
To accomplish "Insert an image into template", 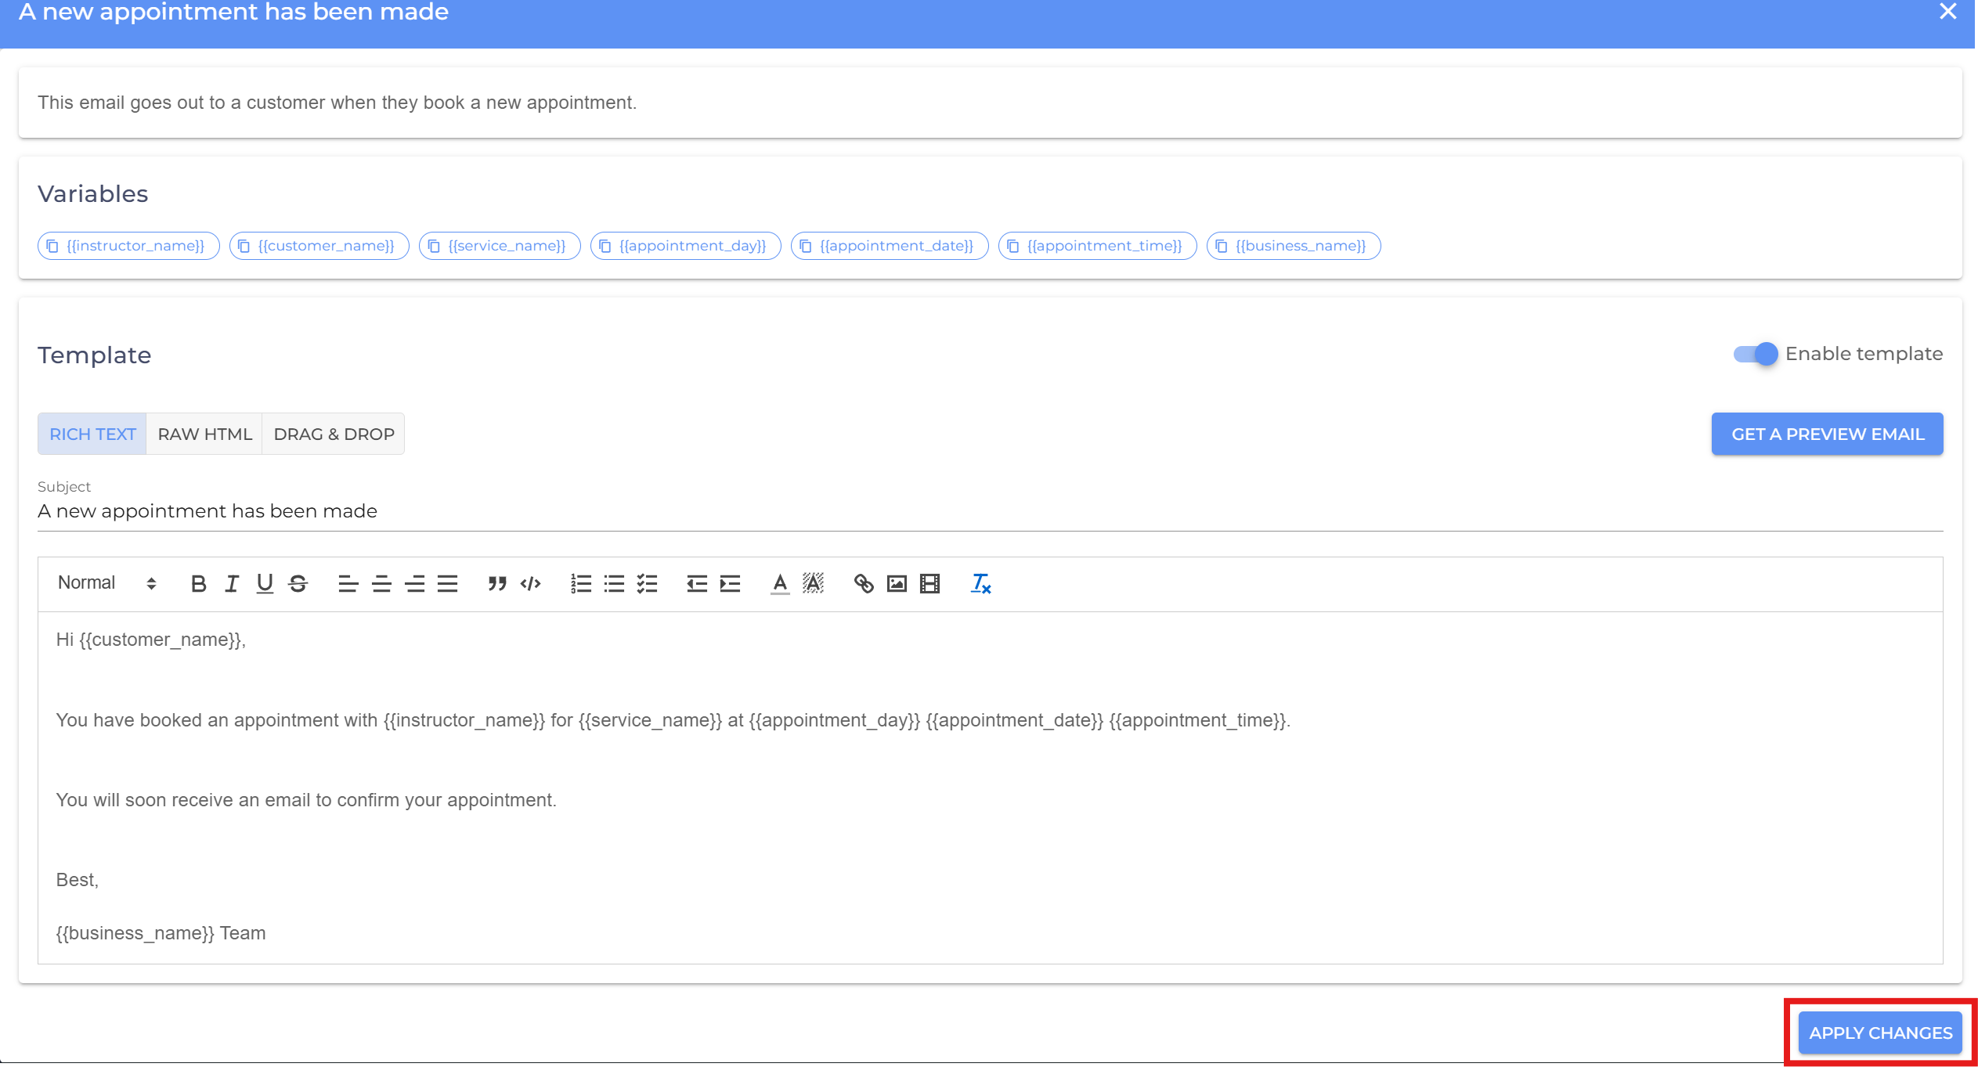I will [x=897, y=584].
